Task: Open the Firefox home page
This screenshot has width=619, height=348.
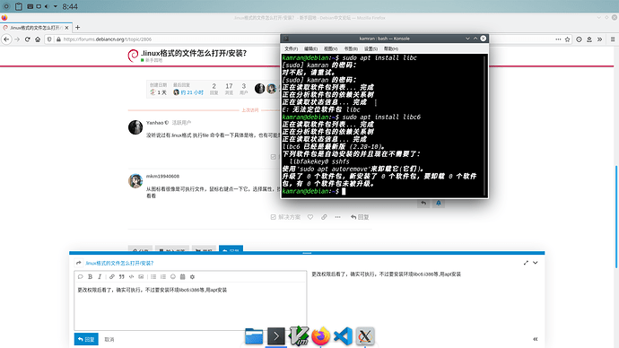Action: (38, 39)
